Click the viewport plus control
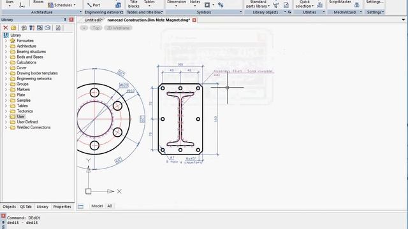Image resolution: width=408 pixels, height=229 pixels. [x=84, y=28]
